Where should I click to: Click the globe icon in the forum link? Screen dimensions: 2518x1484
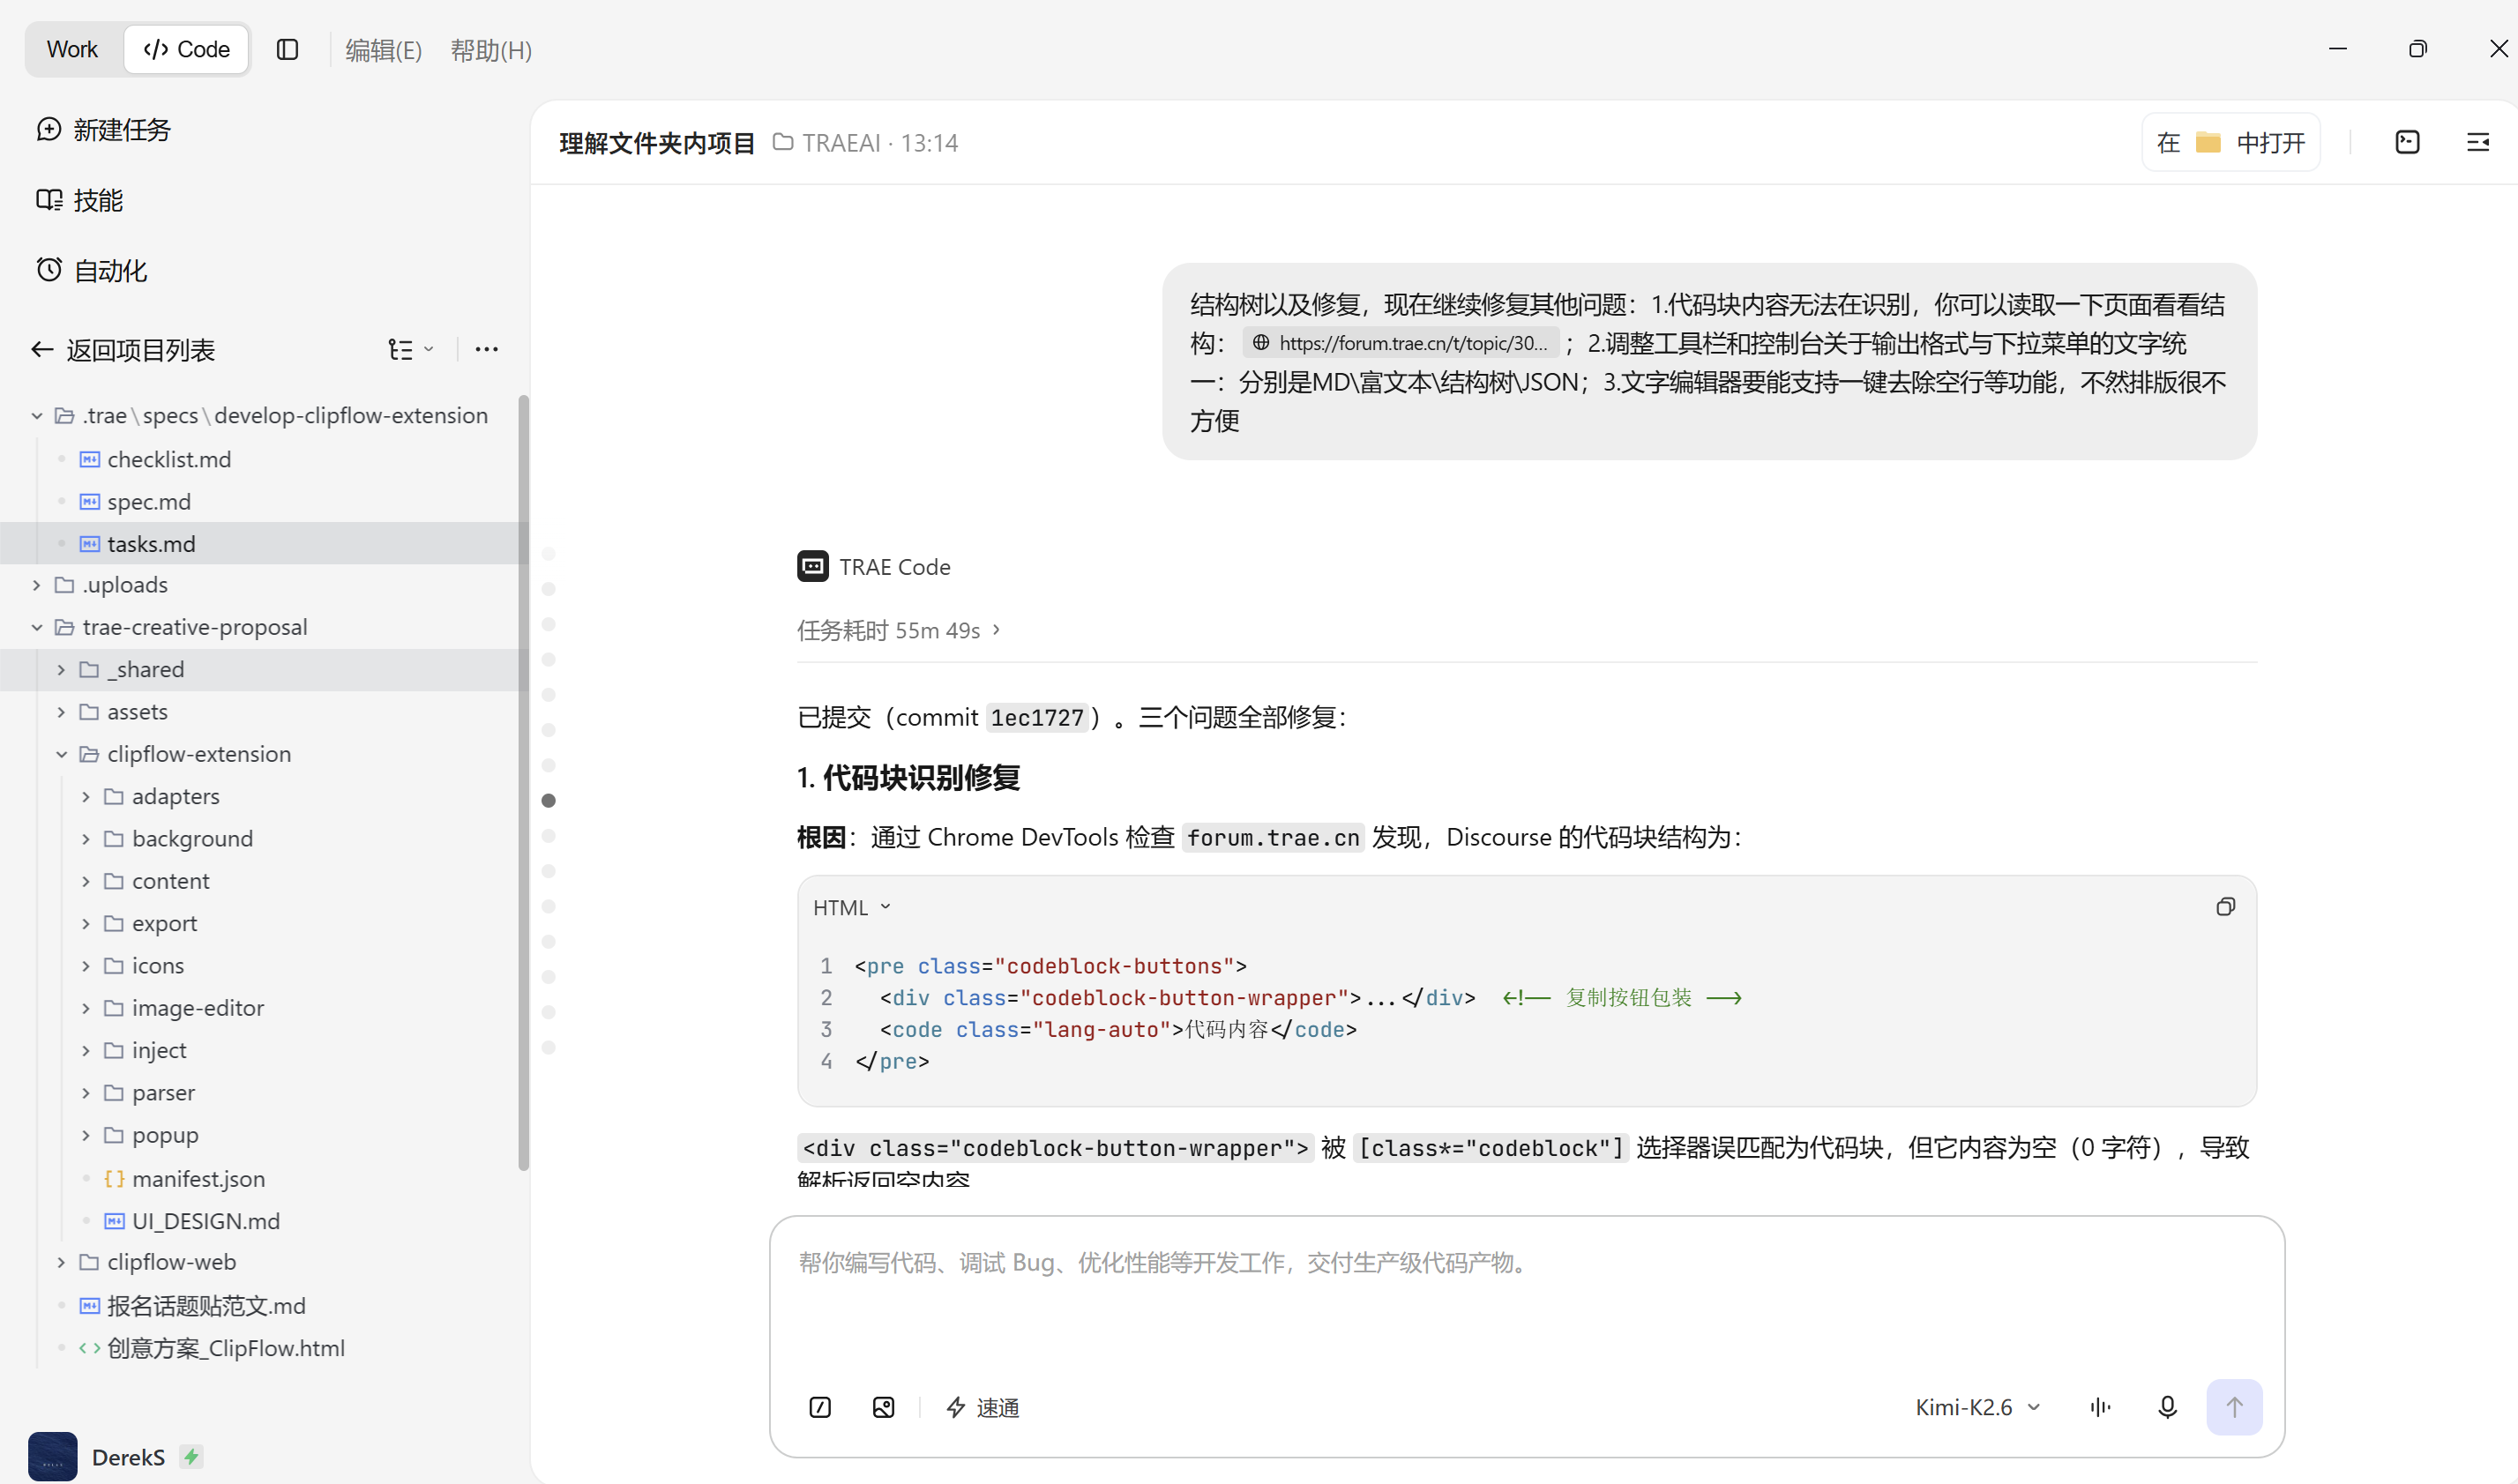(x=1261, y=343)
